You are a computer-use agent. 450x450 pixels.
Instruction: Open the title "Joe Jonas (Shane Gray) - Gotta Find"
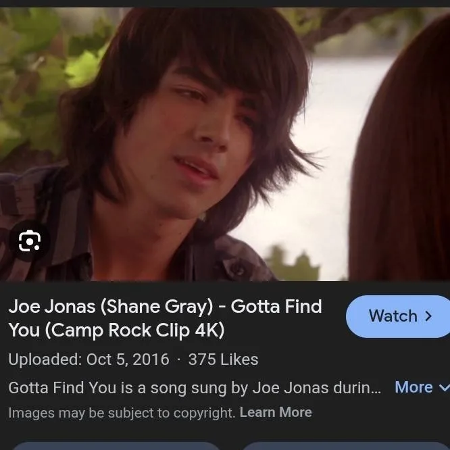point(165,306)
